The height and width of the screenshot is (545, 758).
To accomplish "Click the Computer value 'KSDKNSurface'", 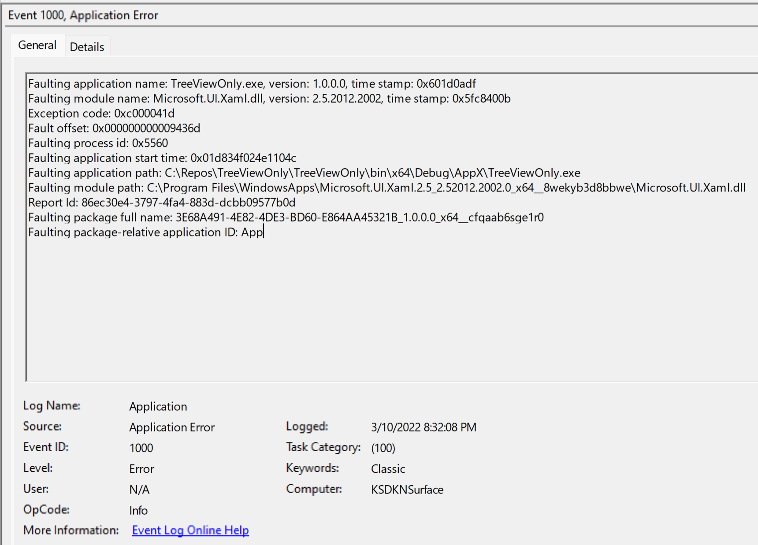I will (407, 490).
